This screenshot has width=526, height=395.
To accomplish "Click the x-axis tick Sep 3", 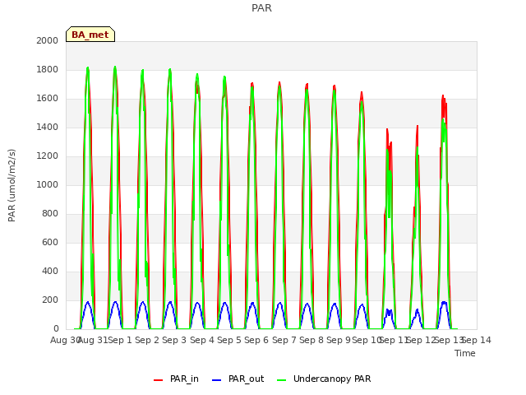I will 174,340.
